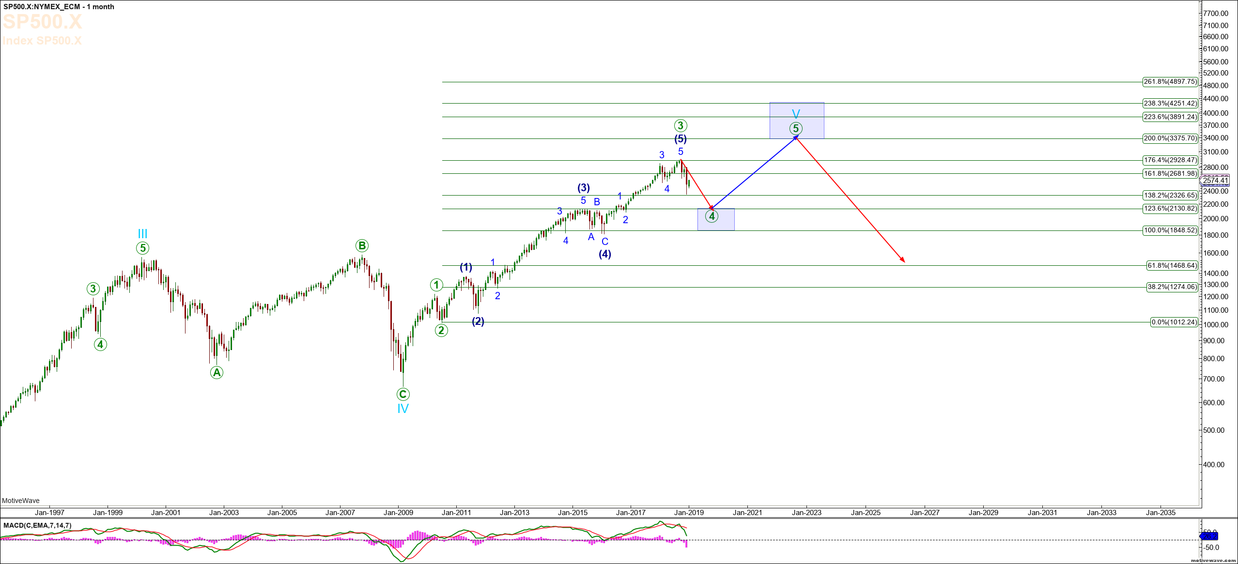The width and height of the screenshot is (1238, 564).
Task: Select the 176.4%(2928.47) Fibonacci label
Action: pos(1170,160)
